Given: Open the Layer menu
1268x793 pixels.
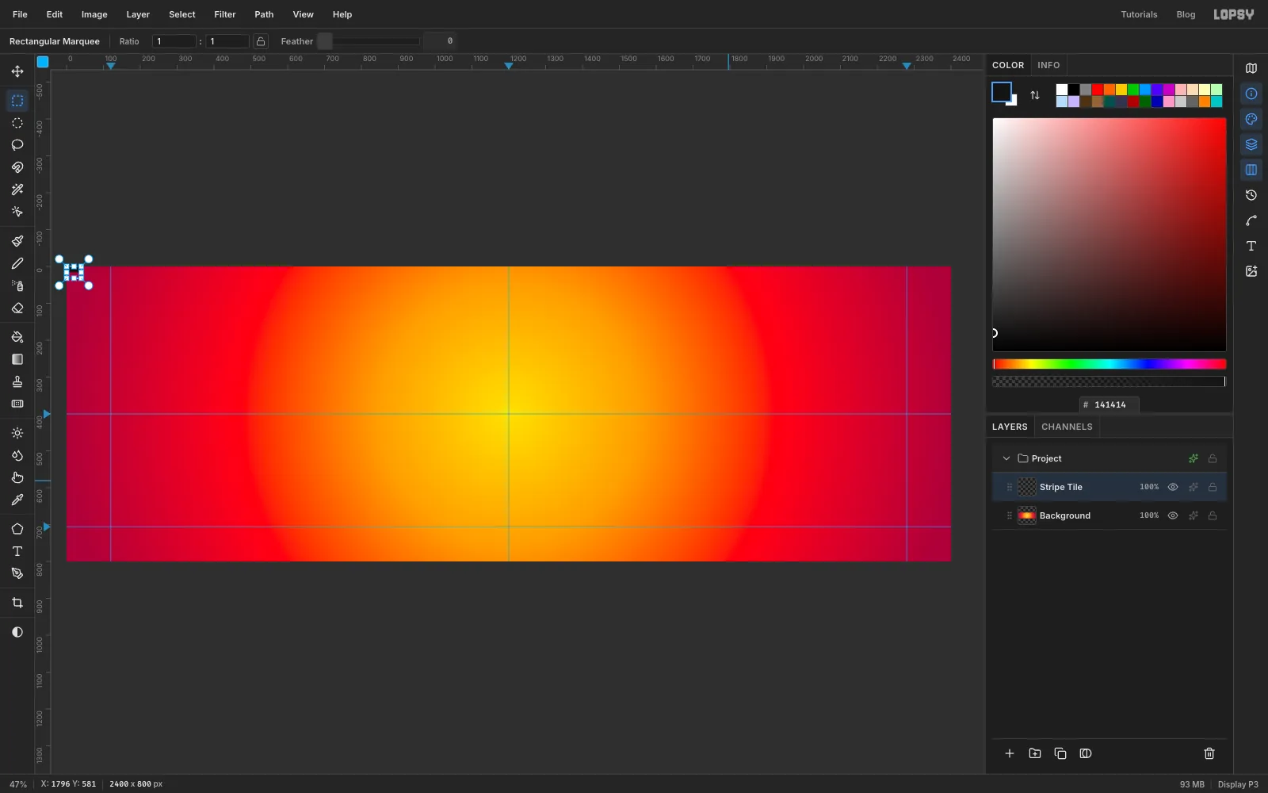Looking at the screenshot, I should [138, 14].
